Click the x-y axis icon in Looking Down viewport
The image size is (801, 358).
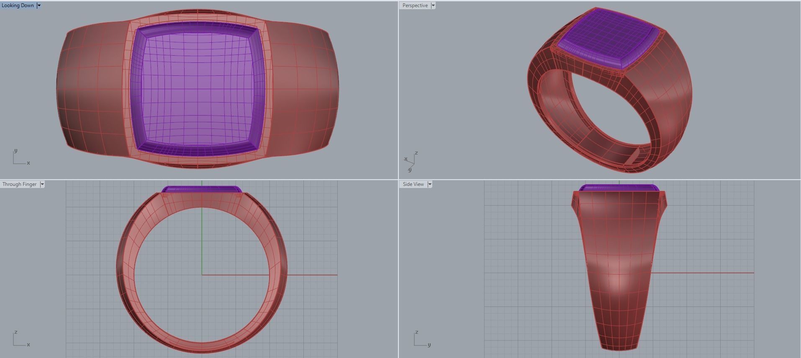(21, 157)
